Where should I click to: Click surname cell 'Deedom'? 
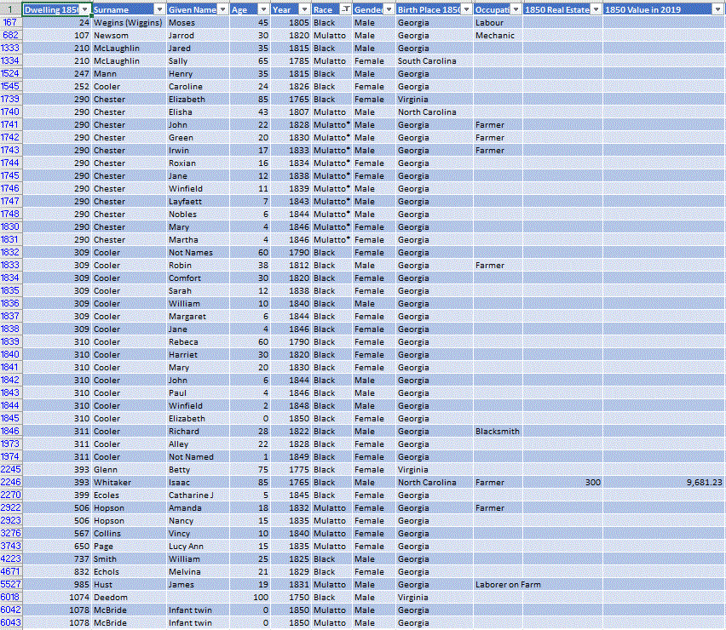[x=129, y=597]
